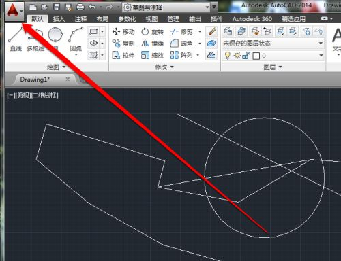This screenshot has width=341, height=261.
Task: Select the Mirror (镜像) tool
Action: click(x=152, y=43)
